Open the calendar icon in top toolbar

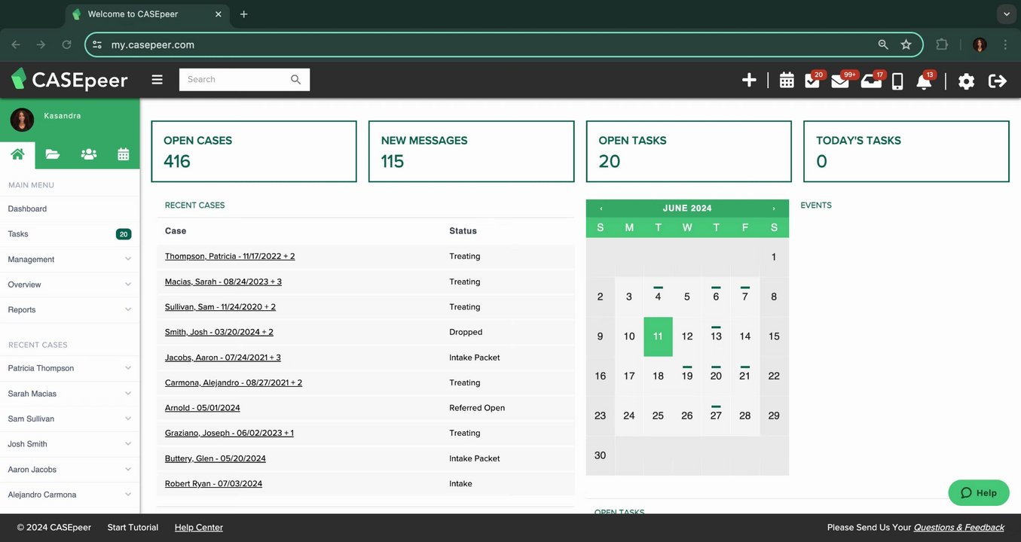tap(787, 81)
